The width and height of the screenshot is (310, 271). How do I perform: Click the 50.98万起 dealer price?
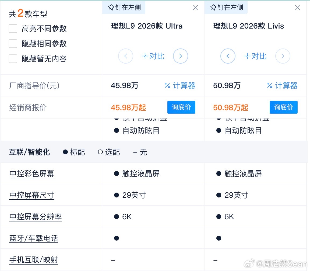[231, 107]
